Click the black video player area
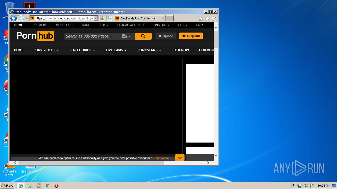The image size is (337, 189). tap(96, 106)
